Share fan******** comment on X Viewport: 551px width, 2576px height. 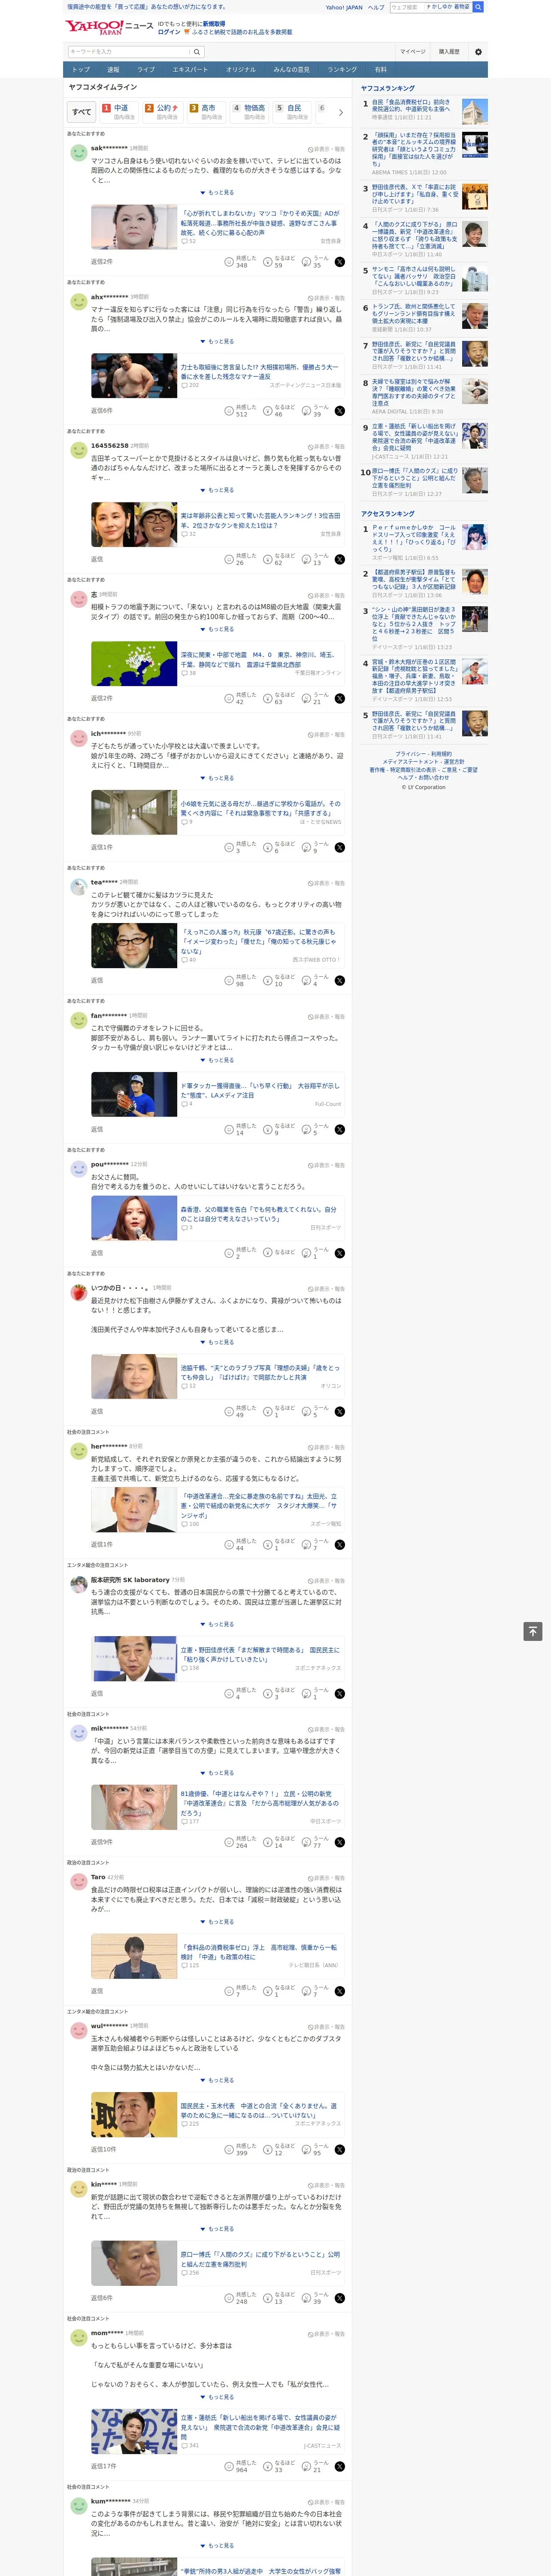click(x=340, y=1129)
